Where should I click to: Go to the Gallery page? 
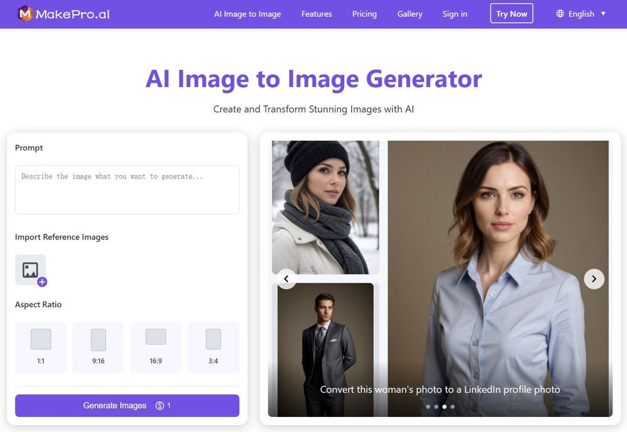409,13
